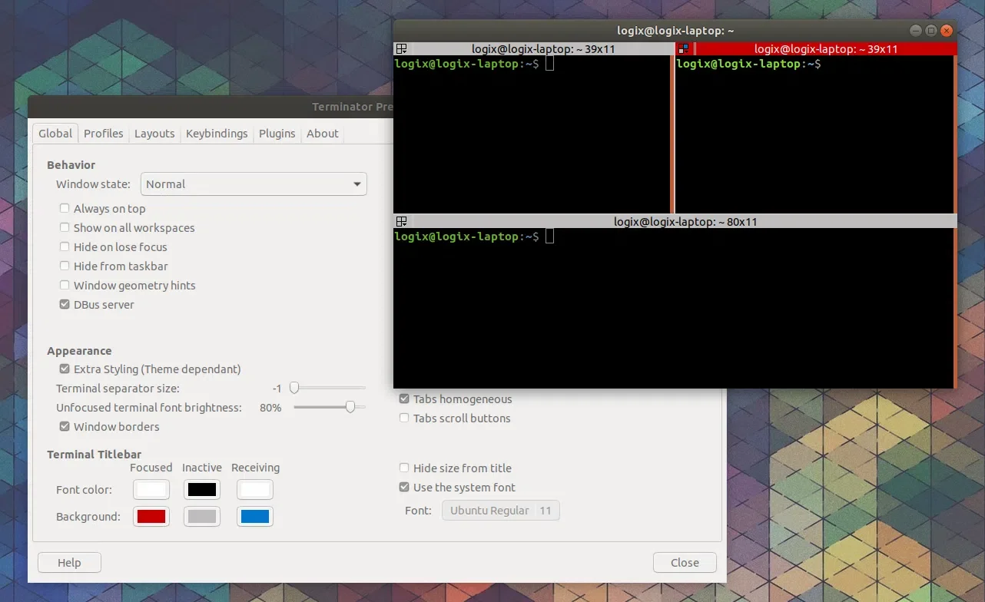
Task: Uncheck the DBus server option
Action: pos(65,305)
